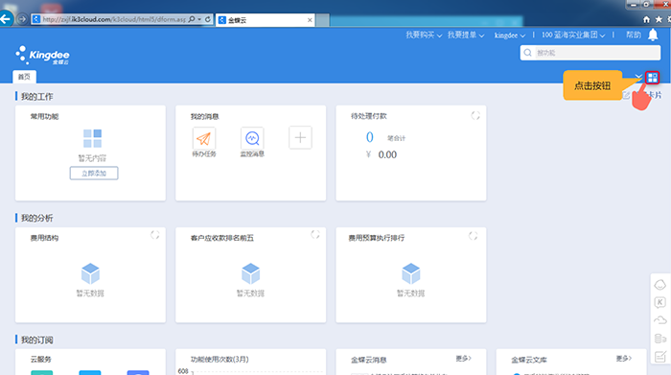Click the K chat bubble sidebar icon

point(659,303)
